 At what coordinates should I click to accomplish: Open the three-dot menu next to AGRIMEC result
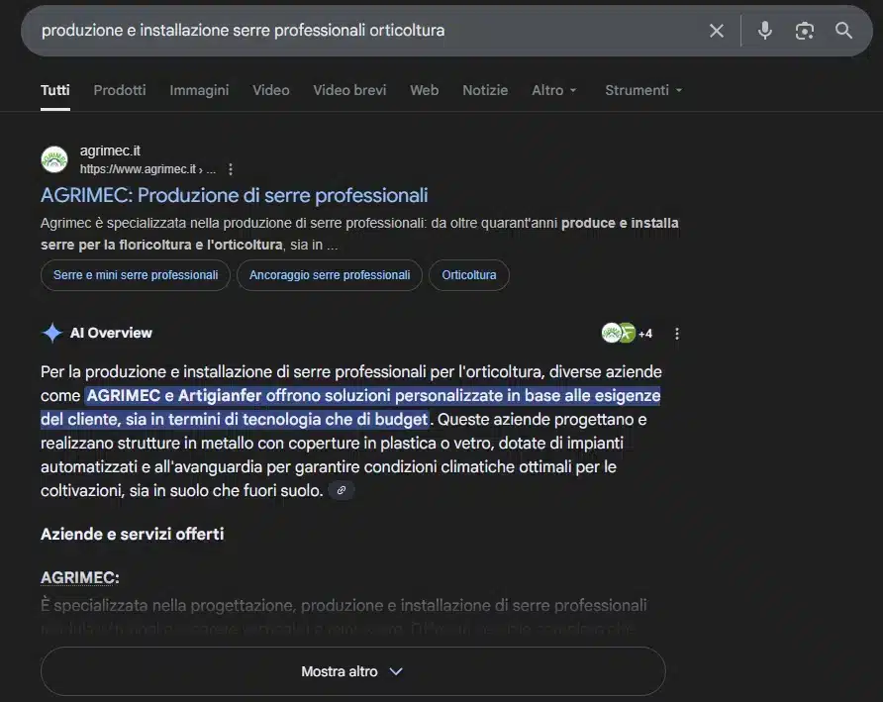click(x=230, y=168)
